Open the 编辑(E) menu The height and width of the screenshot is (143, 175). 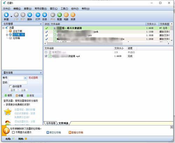17,9
